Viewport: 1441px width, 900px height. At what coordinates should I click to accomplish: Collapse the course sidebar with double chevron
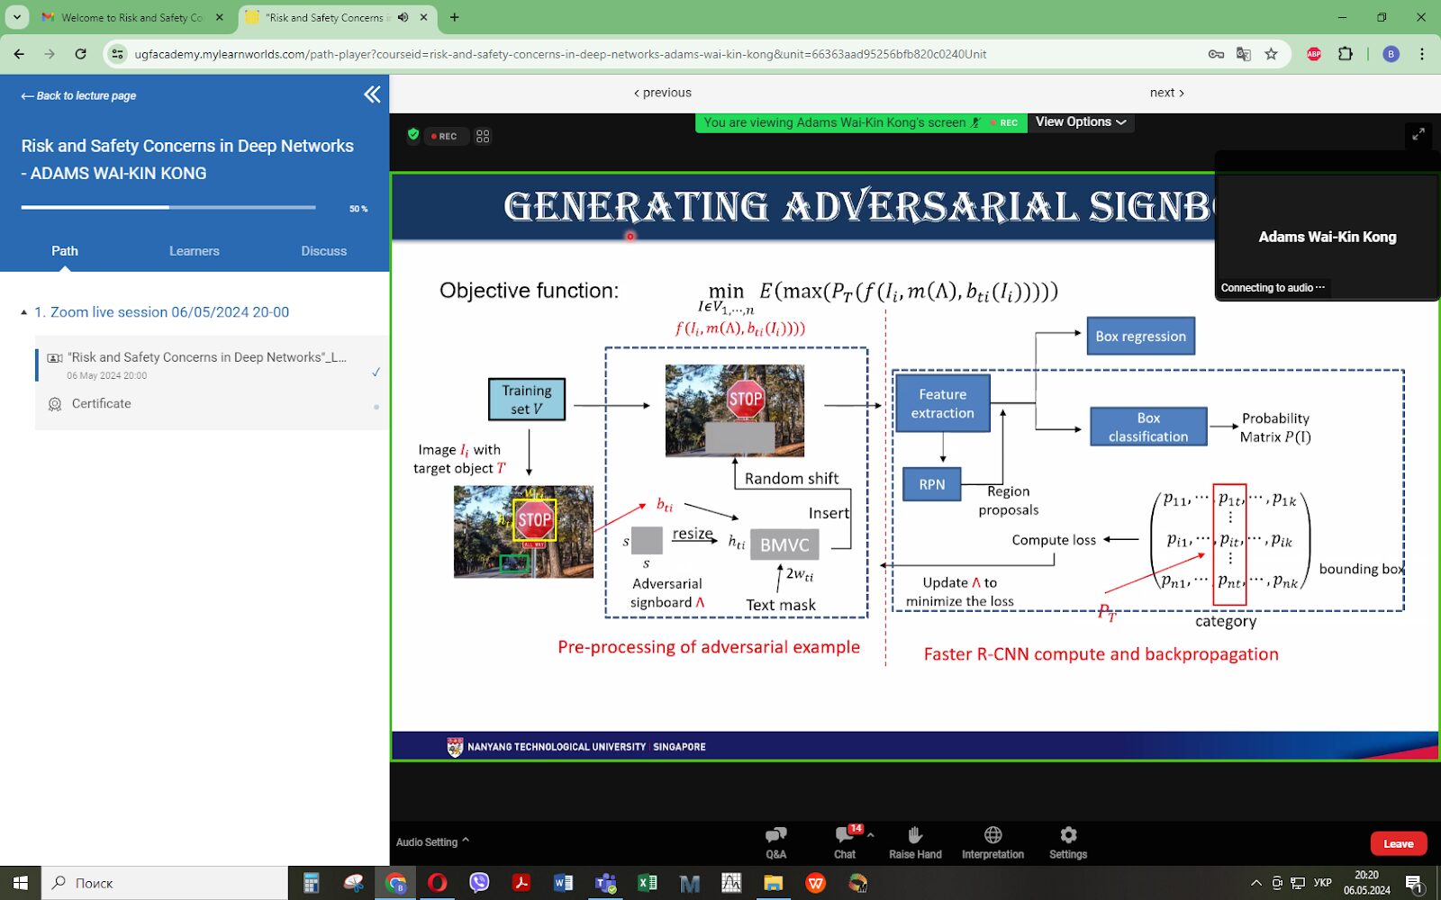372,94
